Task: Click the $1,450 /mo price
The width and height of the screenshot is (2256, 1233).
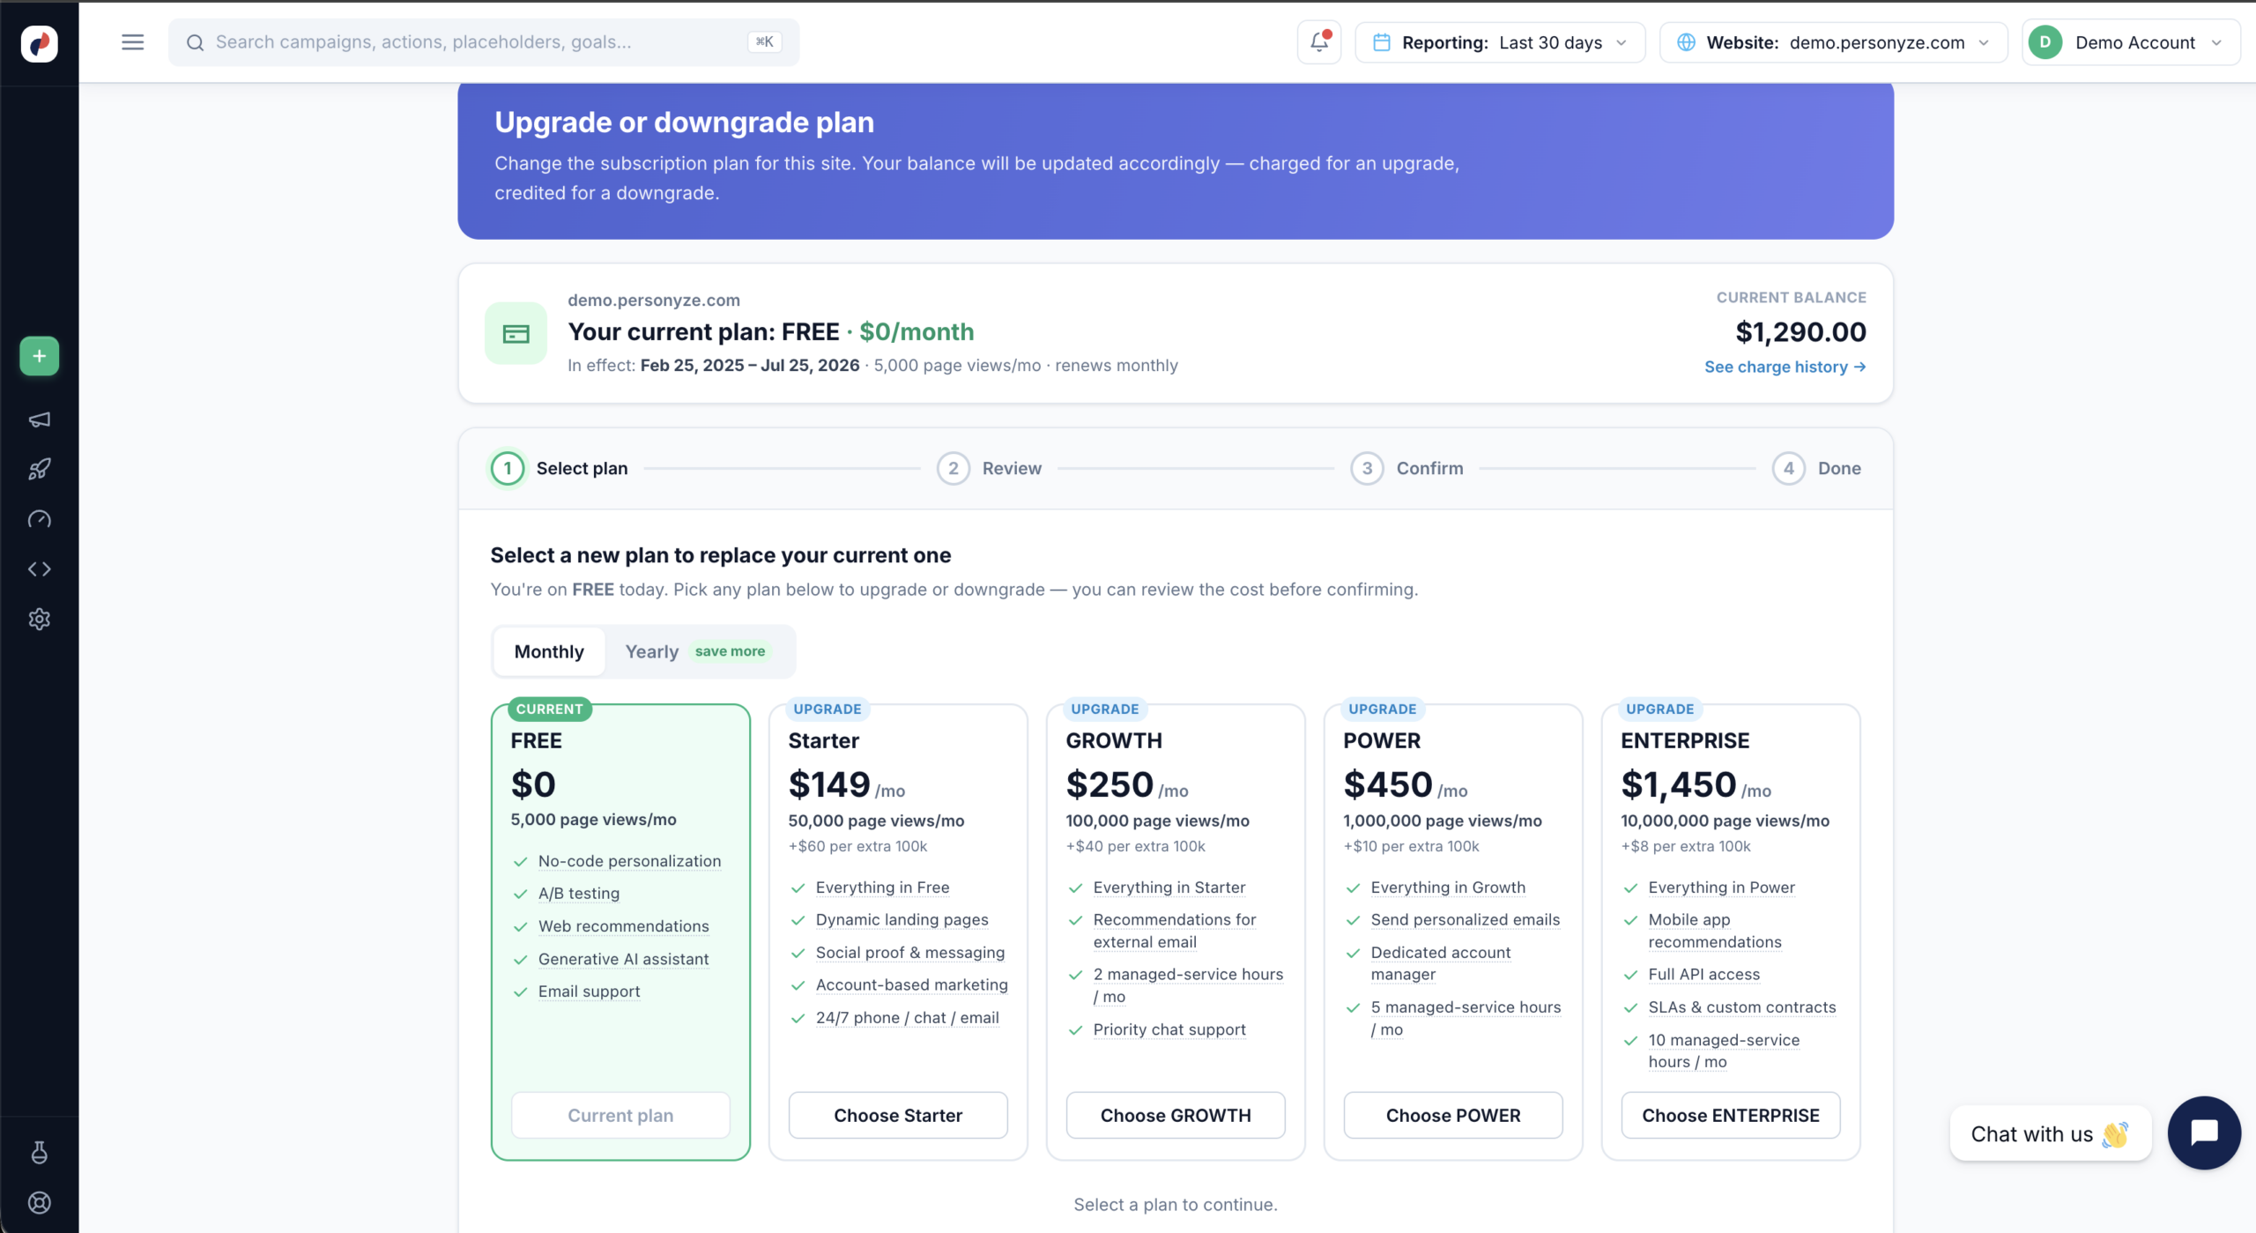Action: point(1696,785)
